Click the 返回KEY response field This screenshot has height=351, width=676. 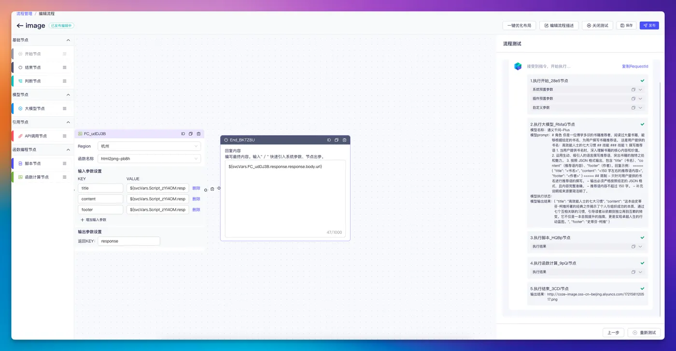(129, 241)
